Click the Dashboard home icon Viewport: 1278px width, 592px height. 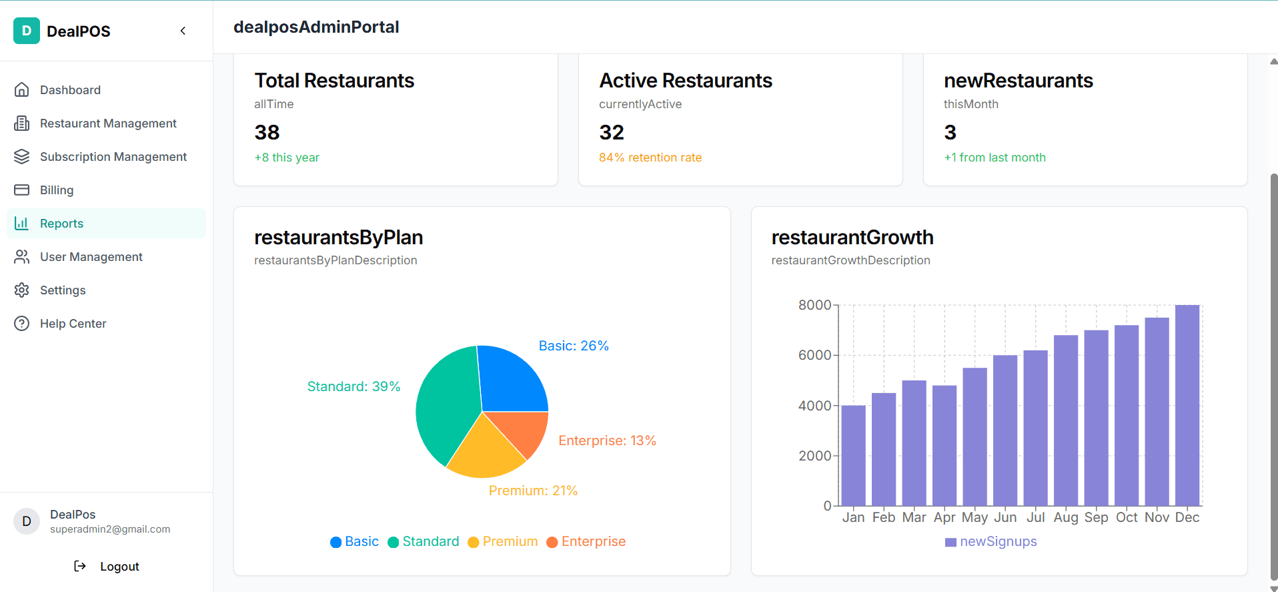tap(22, 89)
